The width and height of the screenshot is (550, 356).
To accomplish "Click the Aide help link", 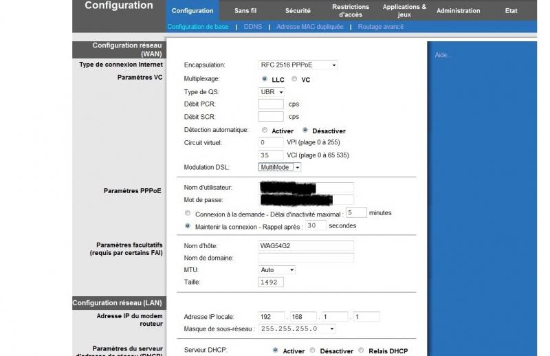I will point(443,55).
